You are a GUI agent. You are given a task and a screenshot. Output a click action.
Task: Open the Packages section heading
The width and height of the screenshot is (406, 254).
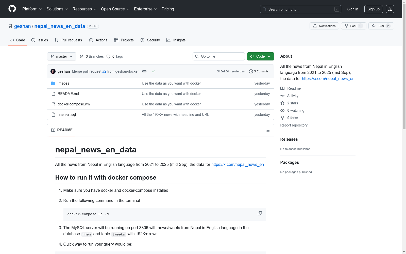[x=290, y=162]
